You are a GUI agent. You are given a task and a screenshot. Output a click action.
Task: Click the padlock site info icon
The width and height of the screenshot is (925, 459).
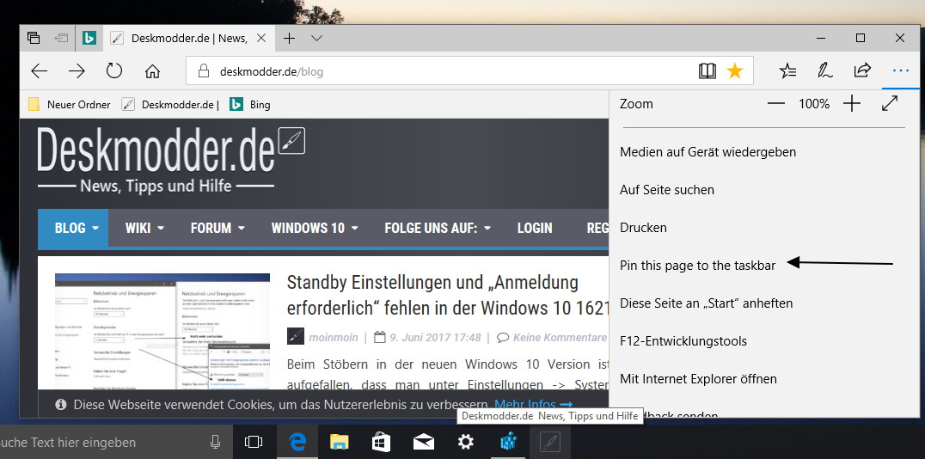click(204, 71)
